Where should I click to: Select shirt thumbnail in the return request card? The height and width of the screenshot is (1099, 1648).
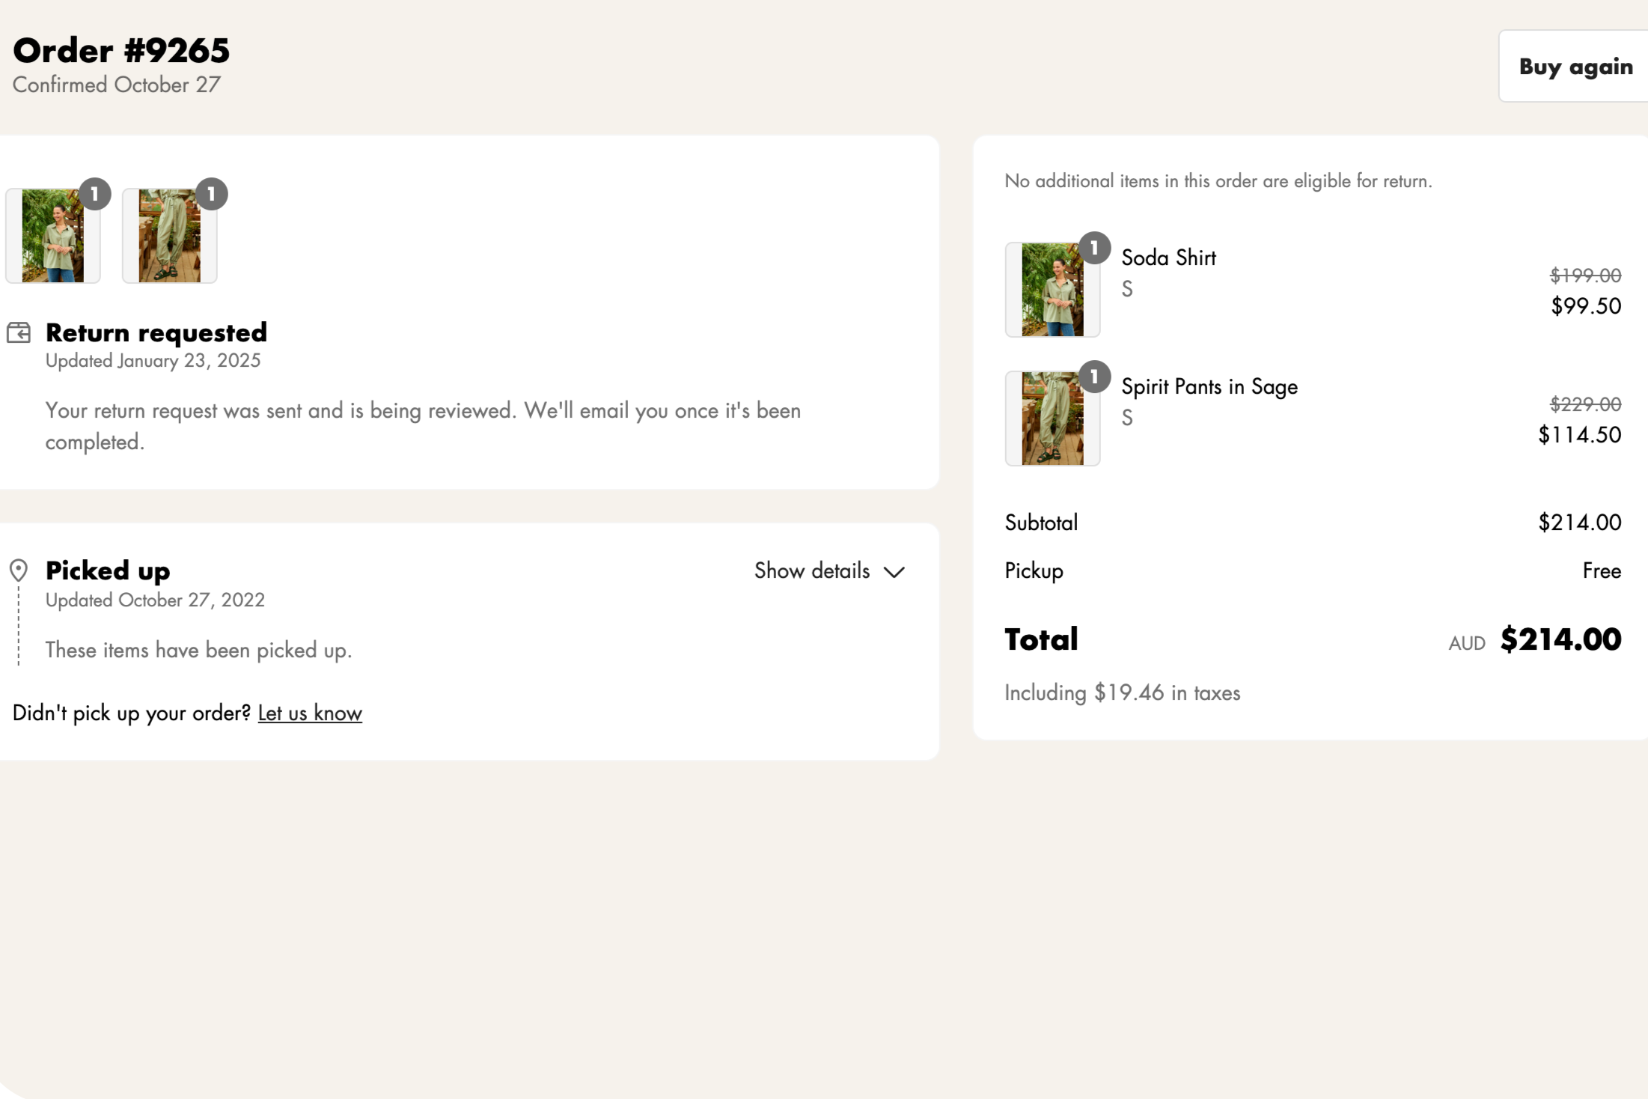click(x=52, y=237)
